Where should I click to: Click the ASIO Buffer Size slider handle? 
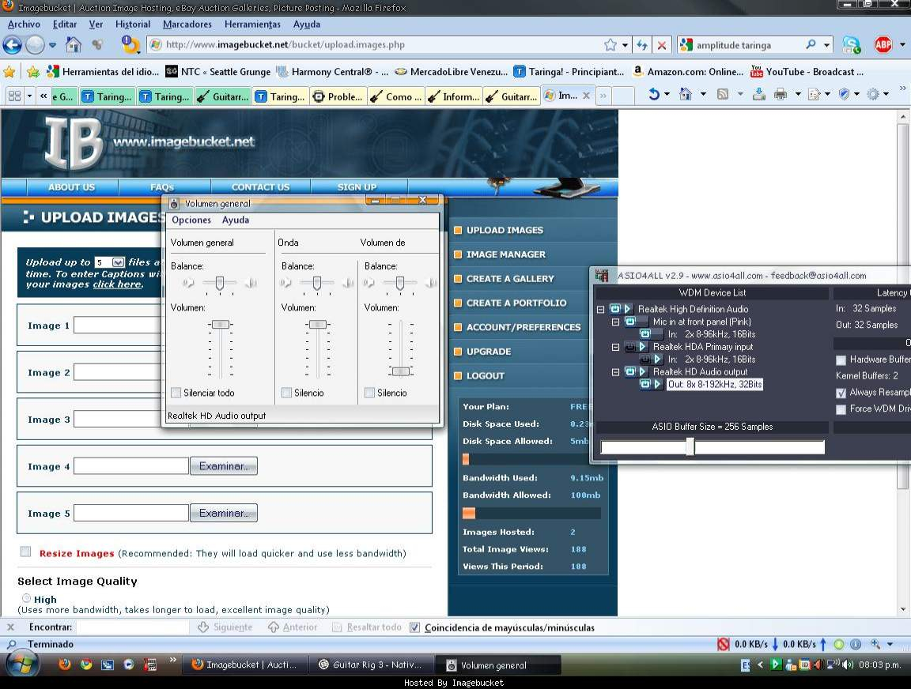pos(690,447)
